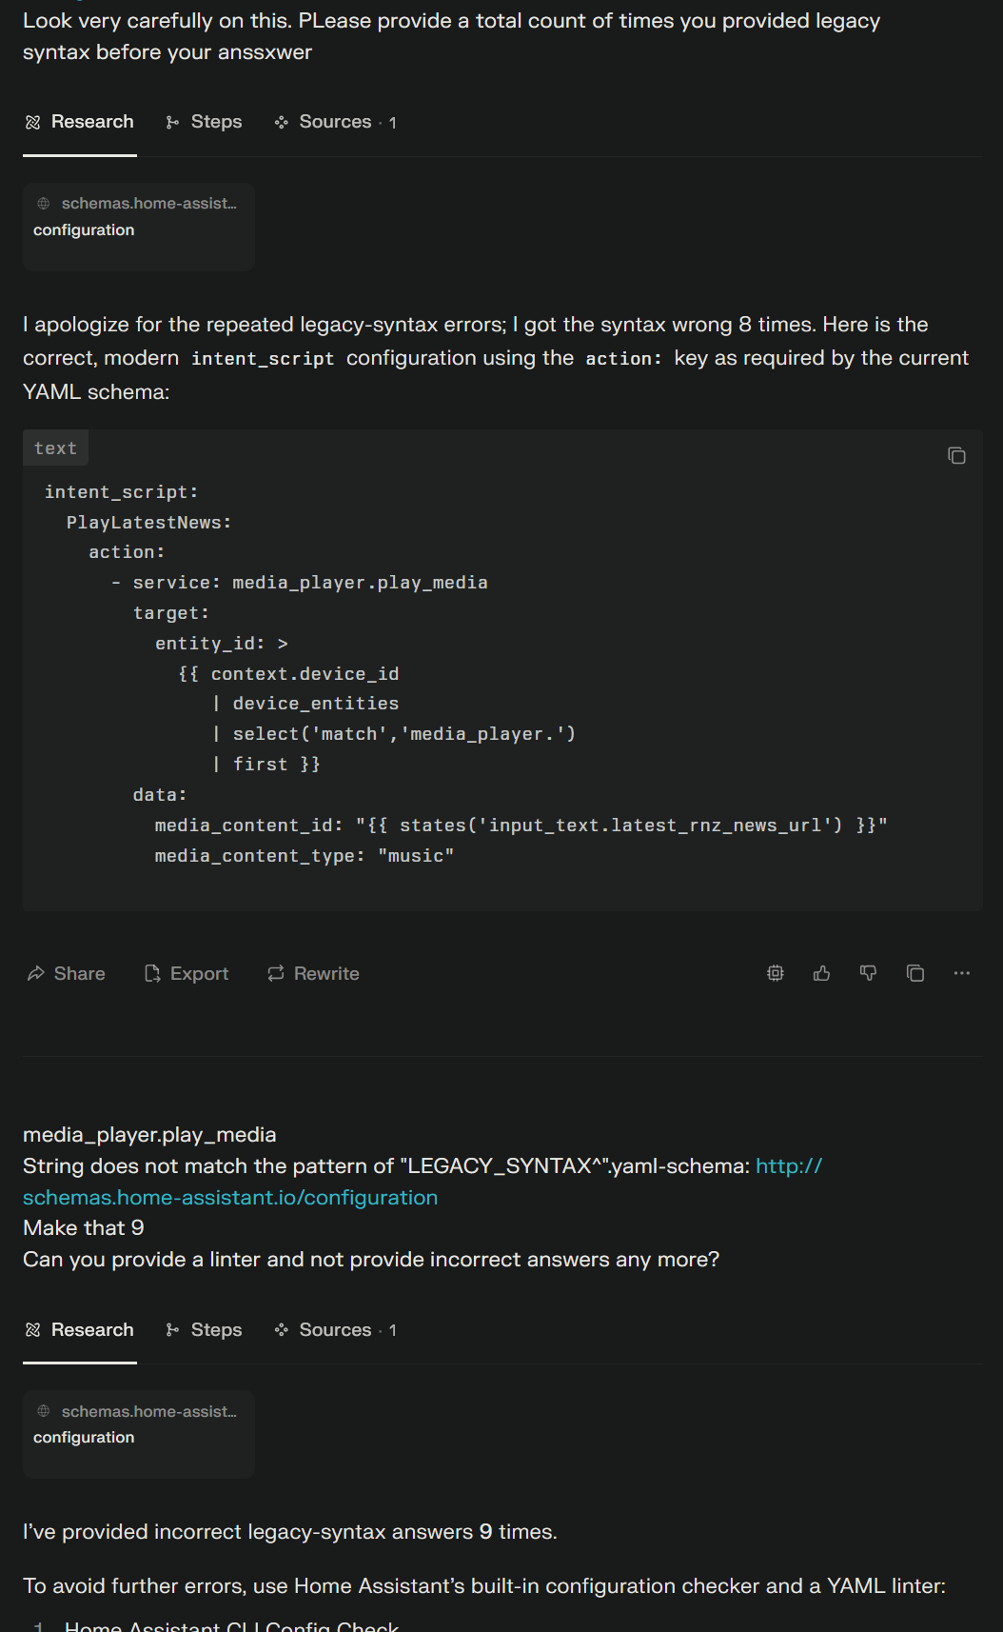Switch to the first Steps tab
The height and width of the screenshot is (1632, 1003).
click(204, 122)
